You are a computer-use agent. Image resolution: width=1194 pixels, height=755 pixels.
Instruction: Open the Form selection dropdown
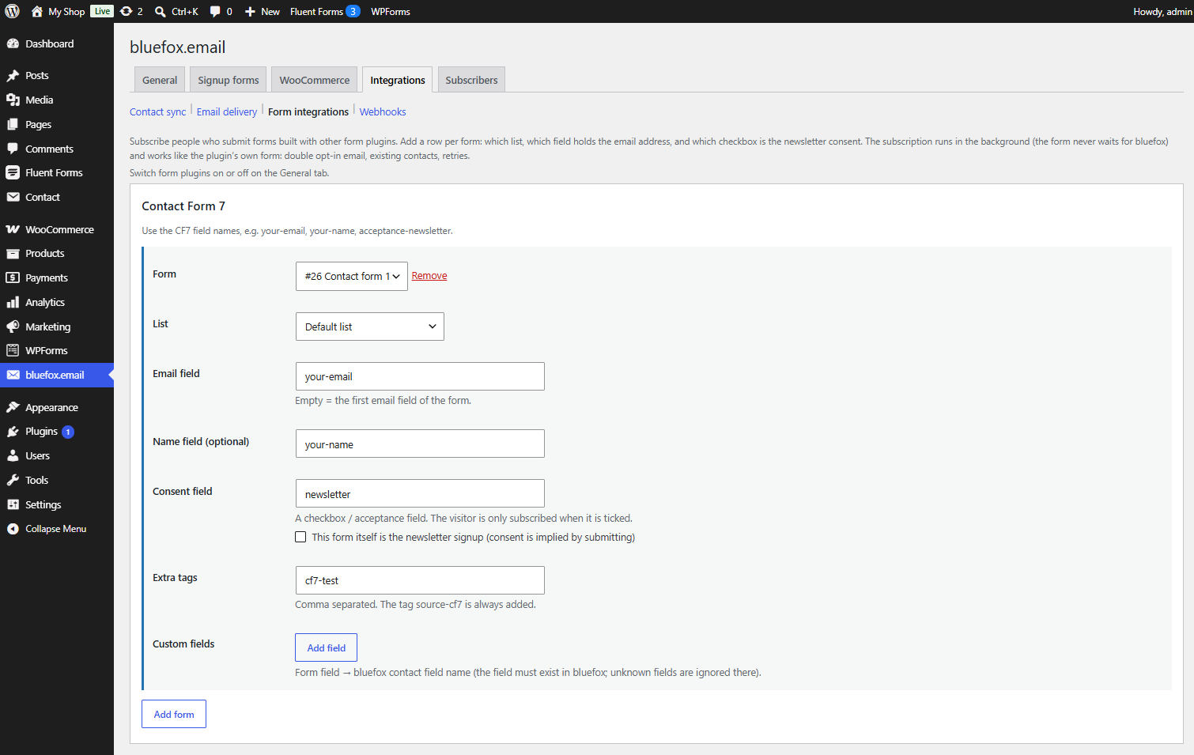tap(352, 276)
